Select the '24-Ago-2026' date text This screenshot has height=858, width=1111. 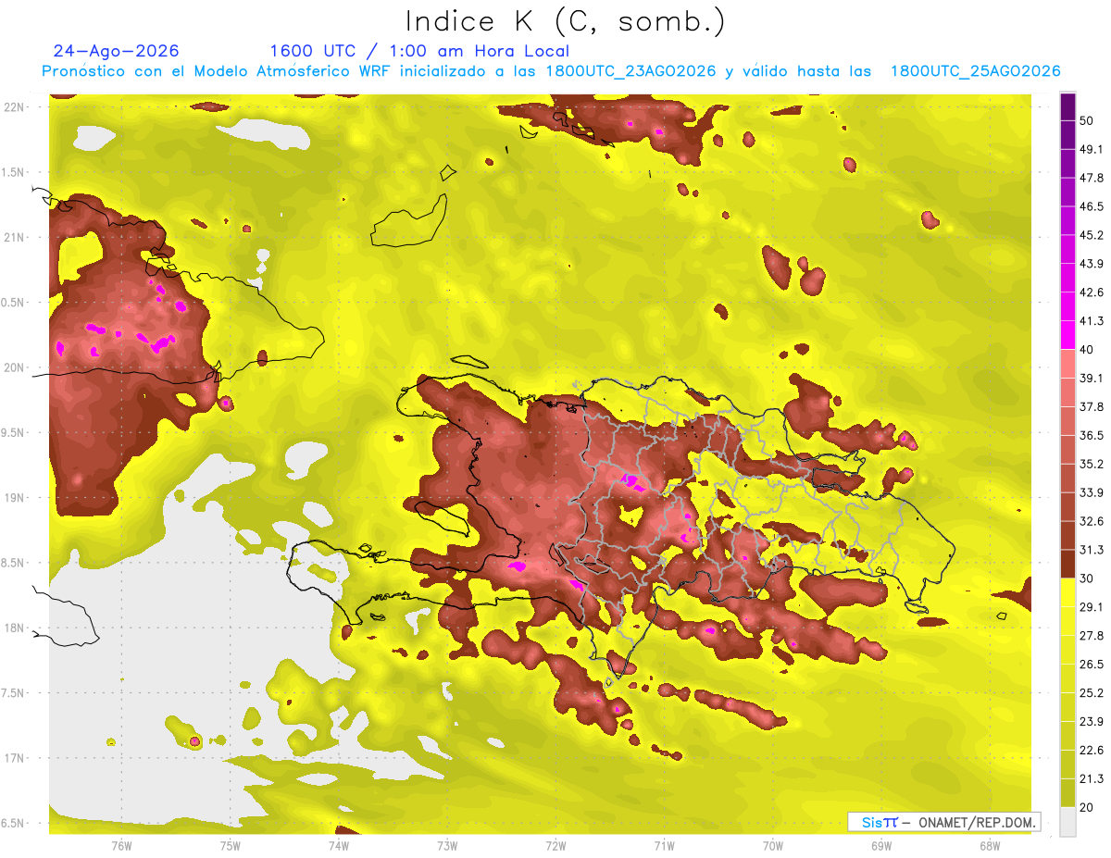pos(117,51)
